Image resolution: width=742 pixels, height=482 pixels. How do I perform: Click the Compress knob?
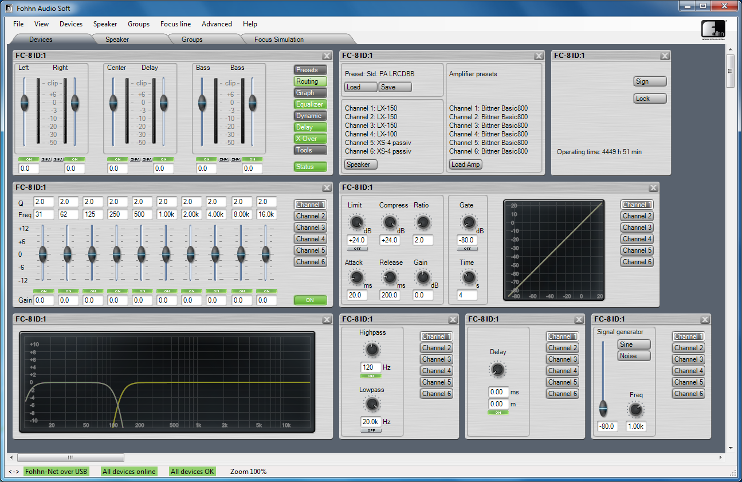coord(389,222)
